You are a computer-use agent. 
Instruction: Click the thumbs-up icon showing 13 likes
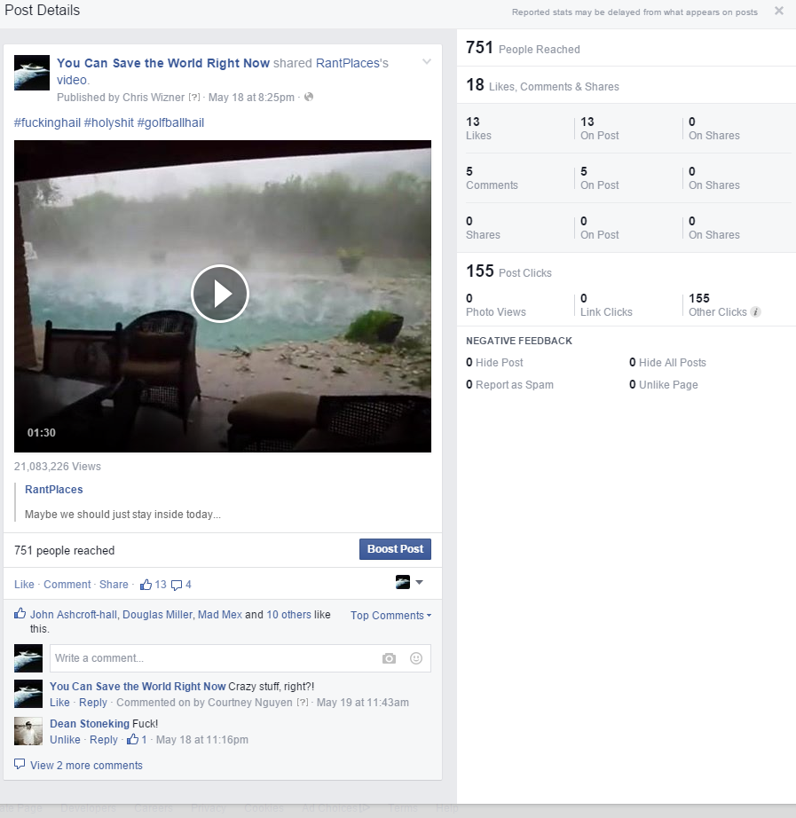click(x=146, y=585)
